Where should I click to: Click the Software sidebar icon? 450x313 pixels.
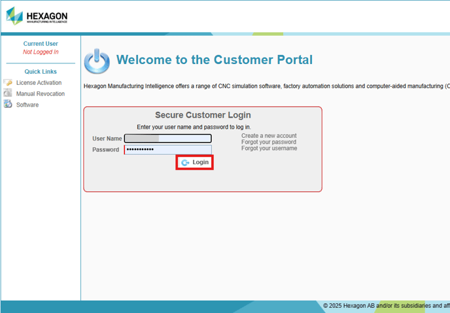coord(8,105)
